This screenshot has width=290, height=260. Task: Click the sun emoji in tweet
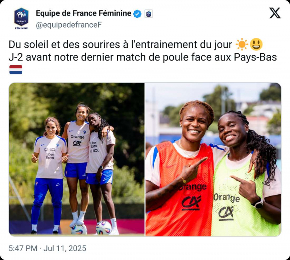242,44
